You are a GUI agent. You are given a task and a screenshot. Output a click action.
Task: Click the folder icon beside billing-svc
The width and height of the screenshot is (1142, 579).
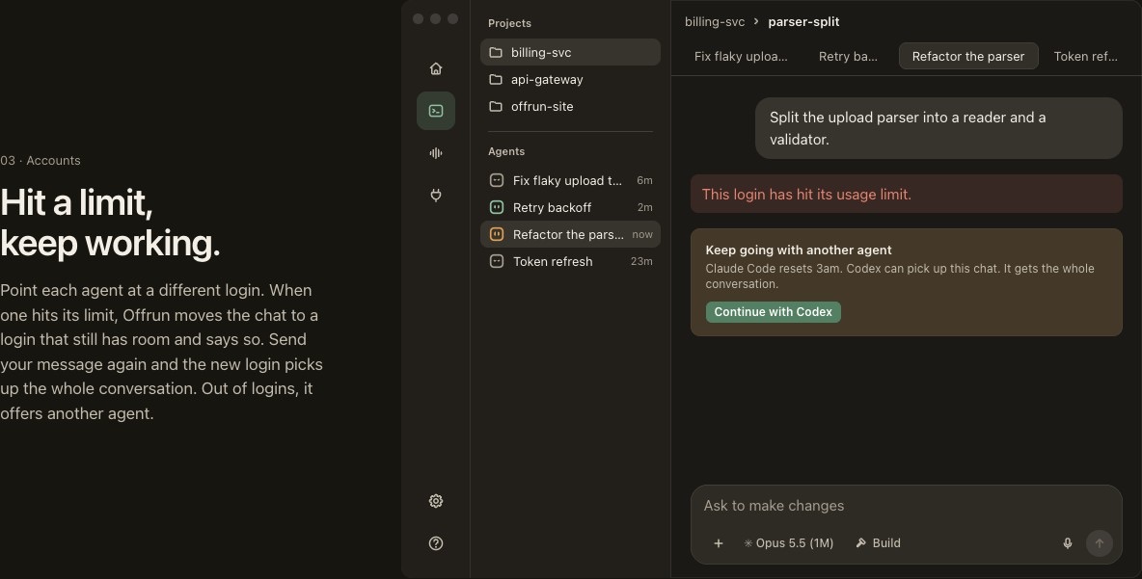coord(496,52)
